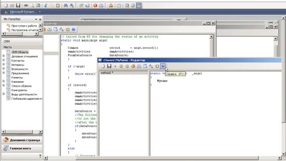
Task: Click the Myname text in the code editor
Action: (162, 81)
